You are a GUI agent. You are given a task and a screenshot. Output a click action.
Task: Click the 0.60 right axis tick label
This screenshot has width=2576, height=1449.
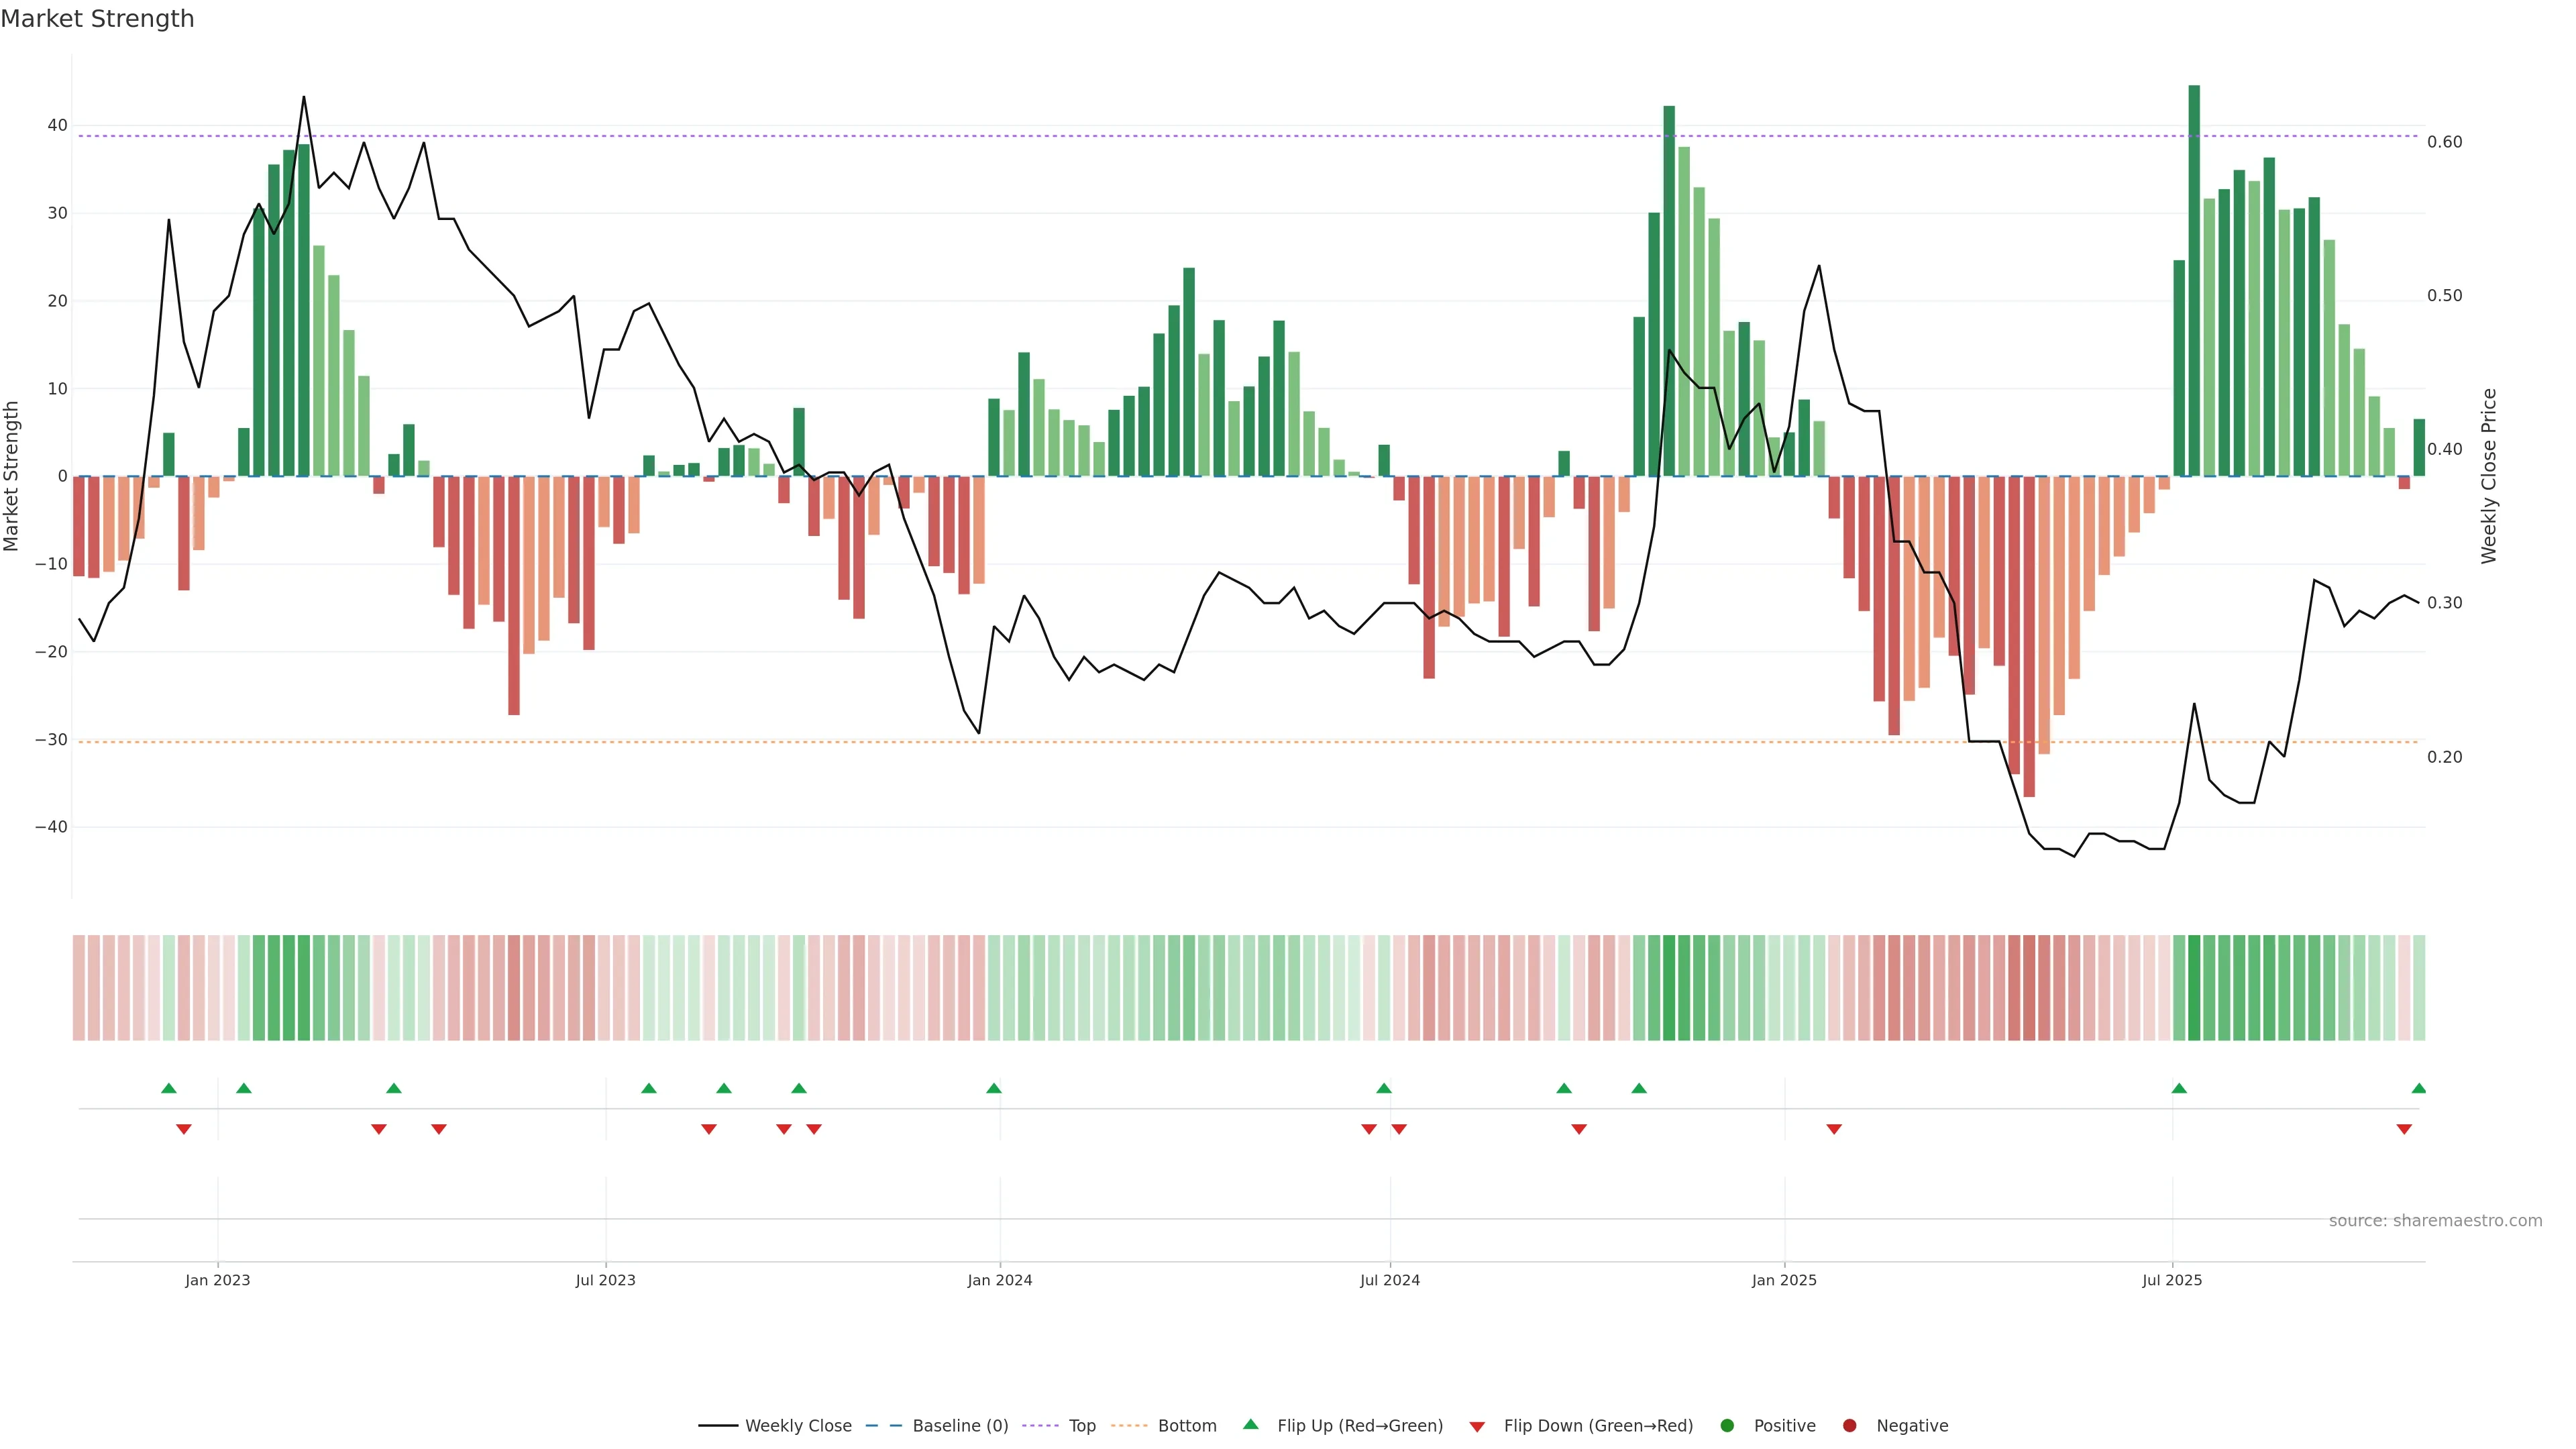coord(2444,142)
